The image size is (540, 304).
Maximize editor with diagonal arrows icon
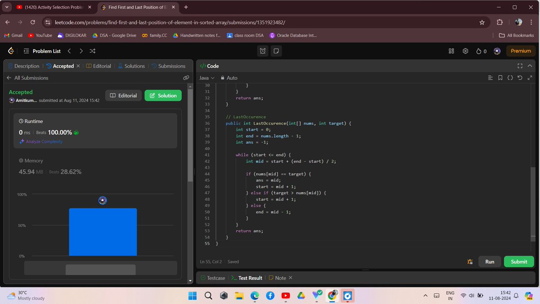(x=530, y=78)
